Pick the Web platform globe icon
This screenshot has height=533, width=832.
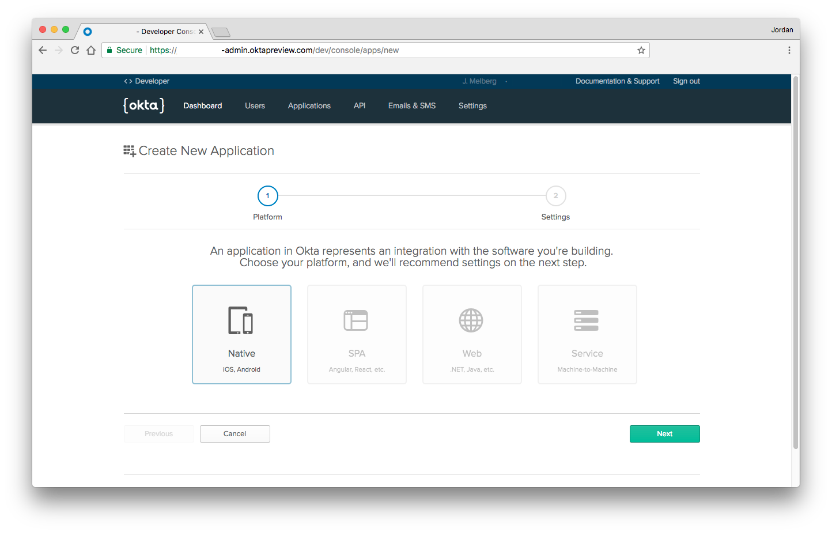coord(471,320)
